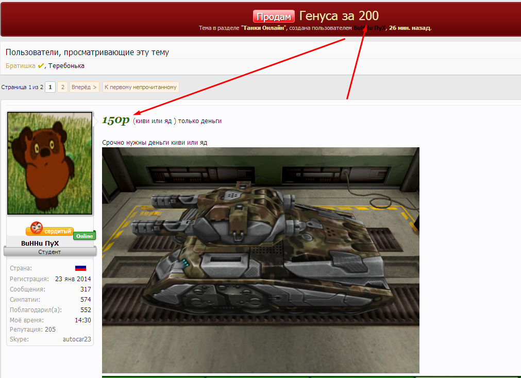Click the Поблагодарил(а) count 552
This screenshot has width=521, height=378.
(86, 310)
